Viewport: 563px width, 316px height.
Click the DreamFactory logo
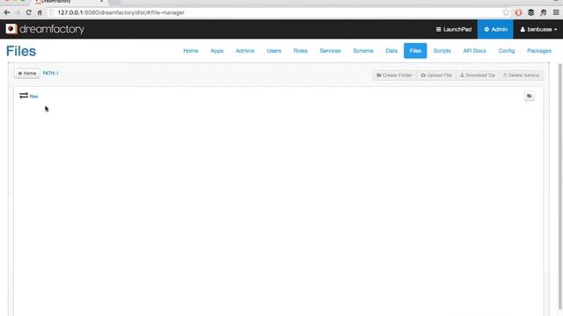[x=45, y=29]
